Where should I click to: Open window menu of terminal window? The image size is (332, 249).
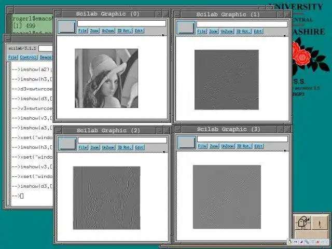pyautogui.click(x=10, y=10)
